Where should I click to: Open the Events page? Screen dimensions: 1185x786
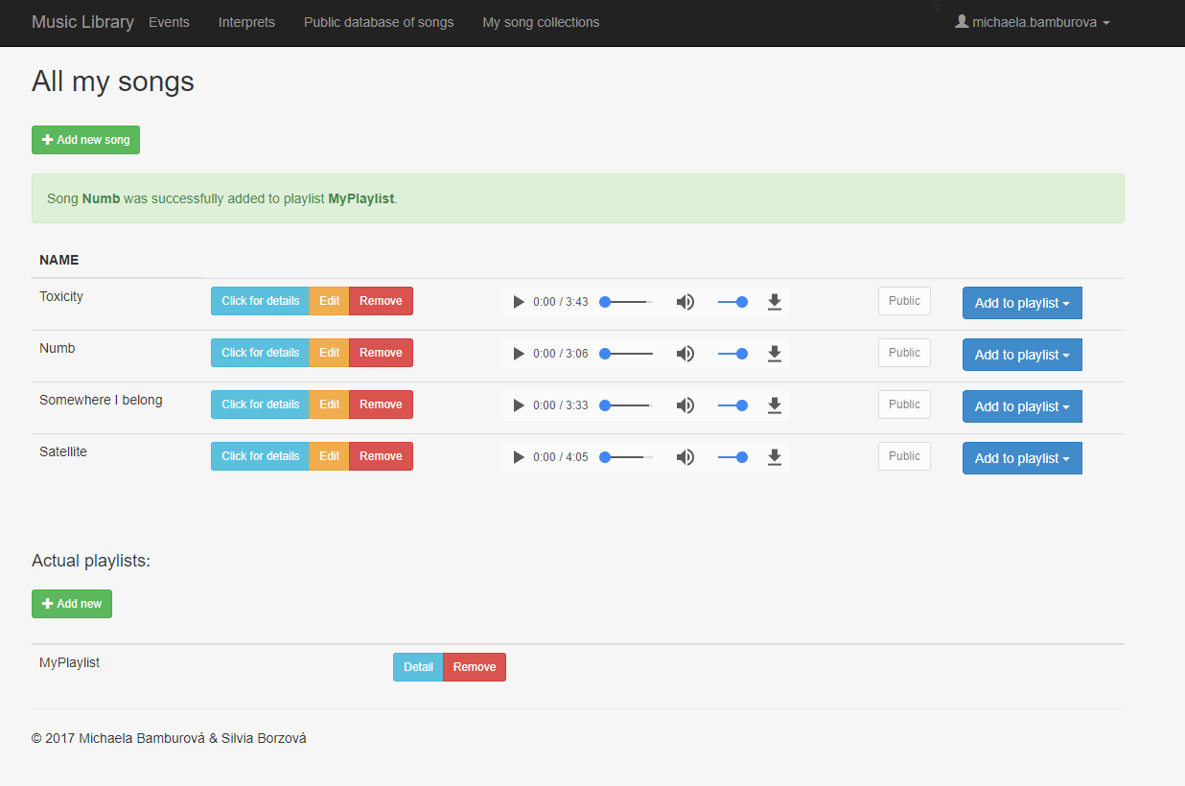(169, 22)
